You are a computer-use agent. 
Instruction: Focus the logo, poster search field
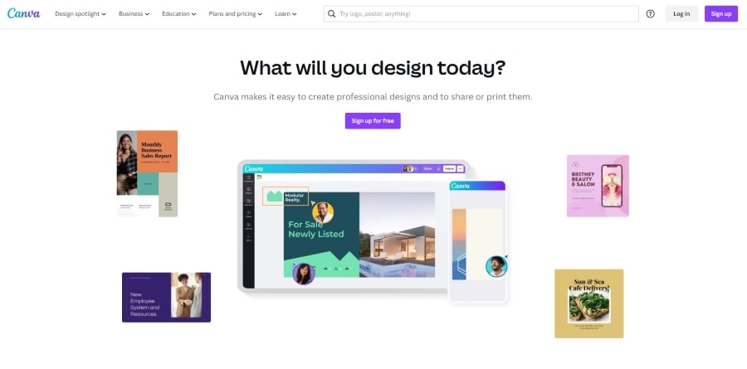(481, 14)
